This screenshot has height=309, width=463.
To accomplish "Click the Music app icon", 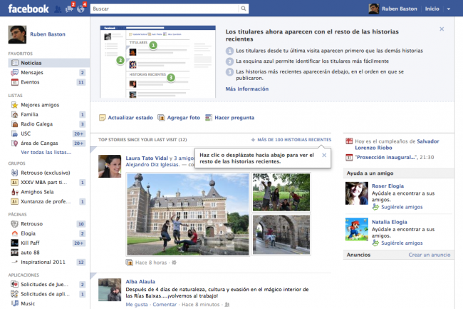I will 15,303.
